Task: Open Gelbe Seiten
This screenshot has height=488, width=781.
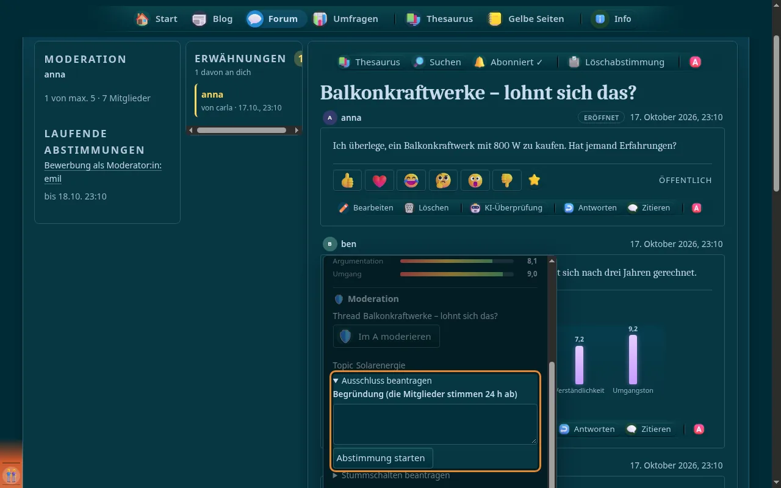Action: click(525, 19)
